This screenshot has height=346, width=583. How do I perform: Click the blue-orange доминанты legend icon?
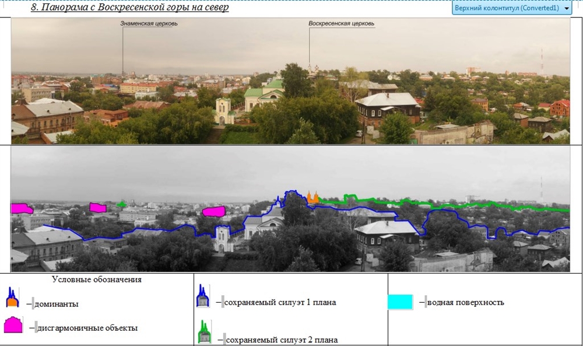click(13, 298)
